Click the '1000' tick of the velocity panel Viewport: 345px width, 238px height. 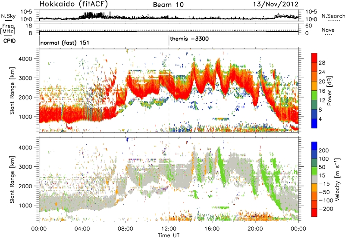click(x=25, y=205)
